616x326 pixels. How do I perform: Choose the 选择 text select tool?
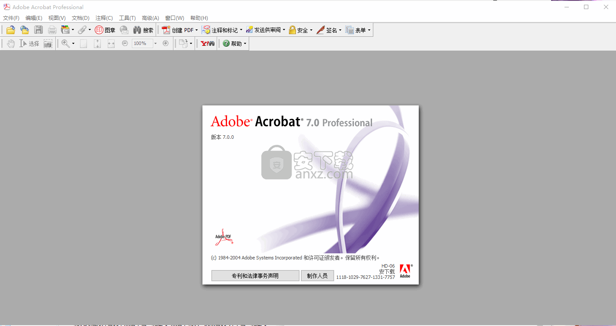pos(29,43)
